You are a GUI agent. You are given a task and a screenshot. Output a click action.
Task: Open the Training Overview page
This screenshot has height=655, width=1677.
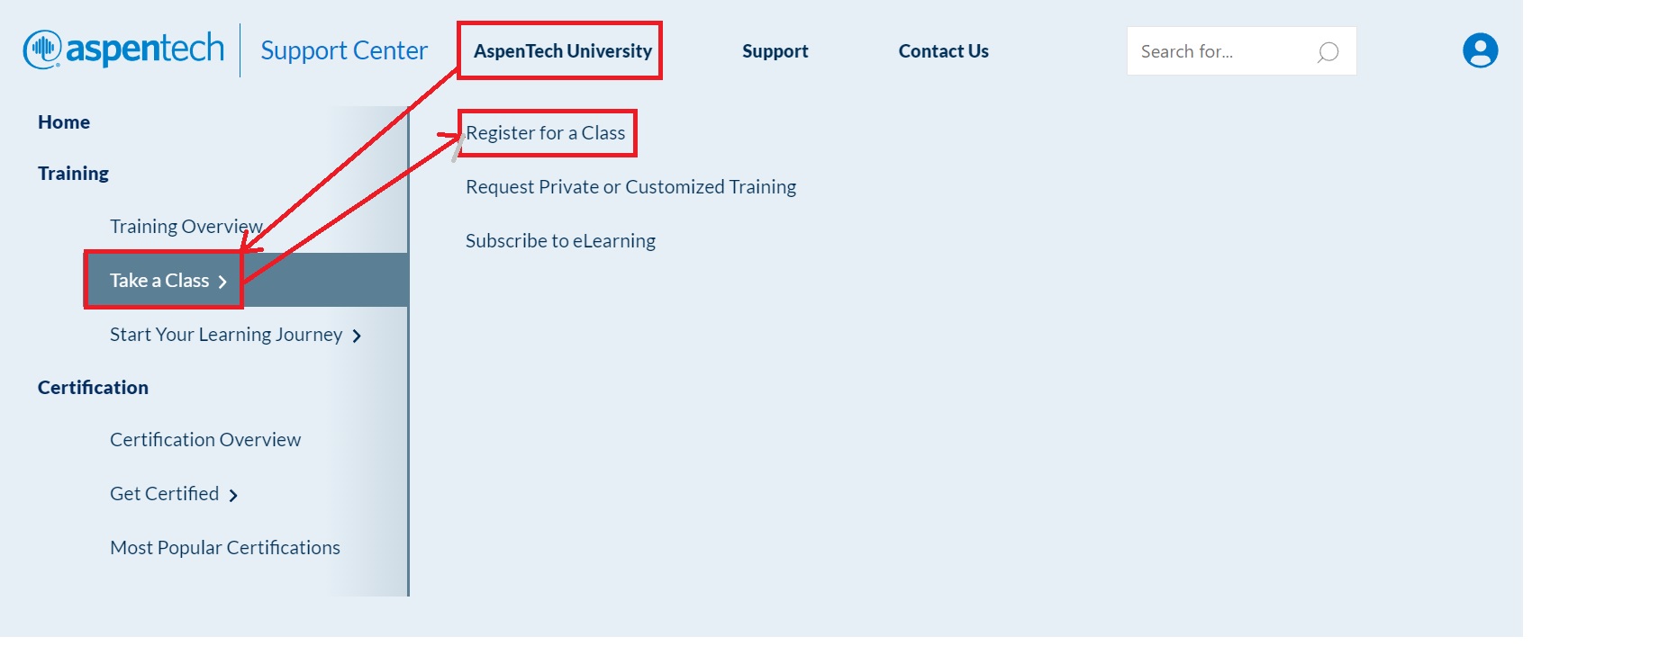coord(186,227)
